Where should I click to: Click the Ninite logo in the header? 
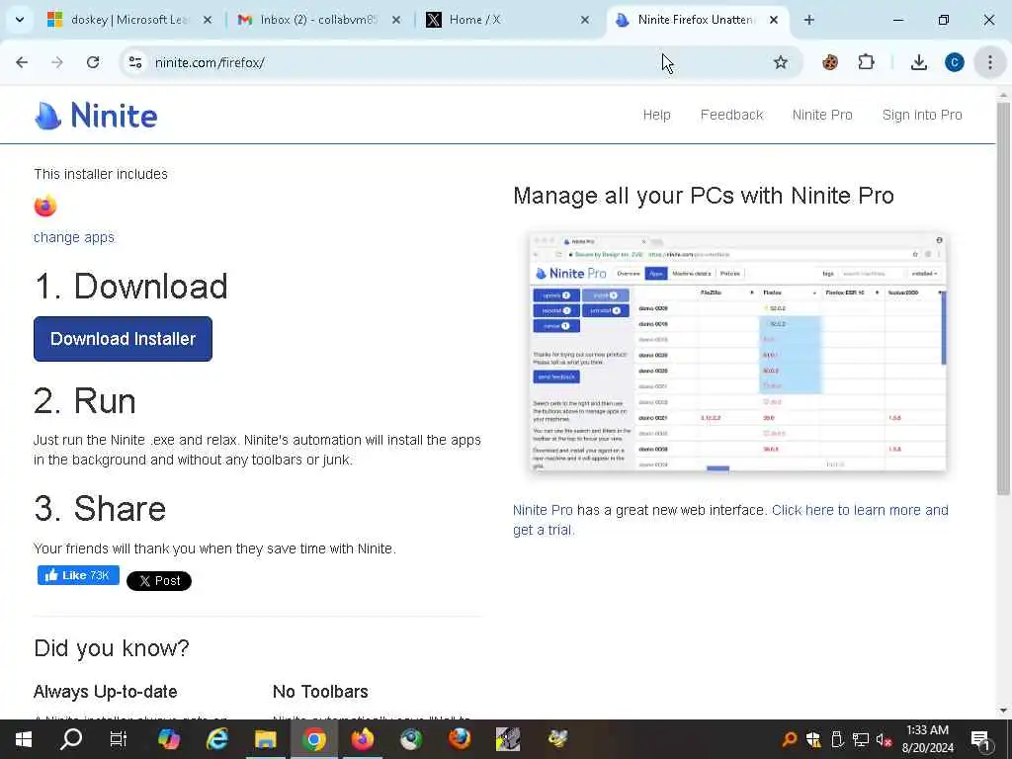pos(96,116)
